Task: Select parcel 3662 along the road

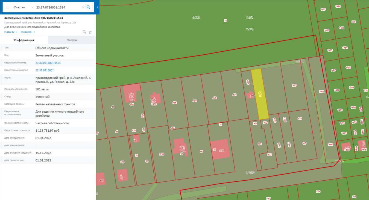Action: coord(322,92)
